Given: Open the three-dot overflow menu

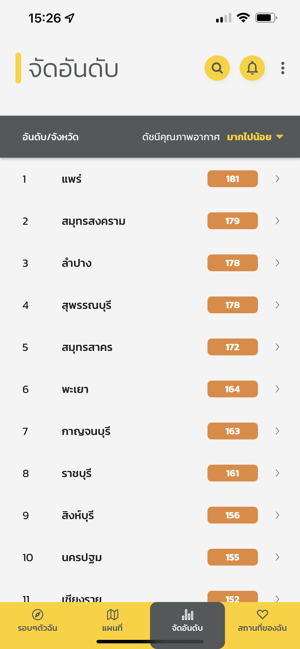Looking at the screenshot, I should pyautogui.click(x=283, y=68).
